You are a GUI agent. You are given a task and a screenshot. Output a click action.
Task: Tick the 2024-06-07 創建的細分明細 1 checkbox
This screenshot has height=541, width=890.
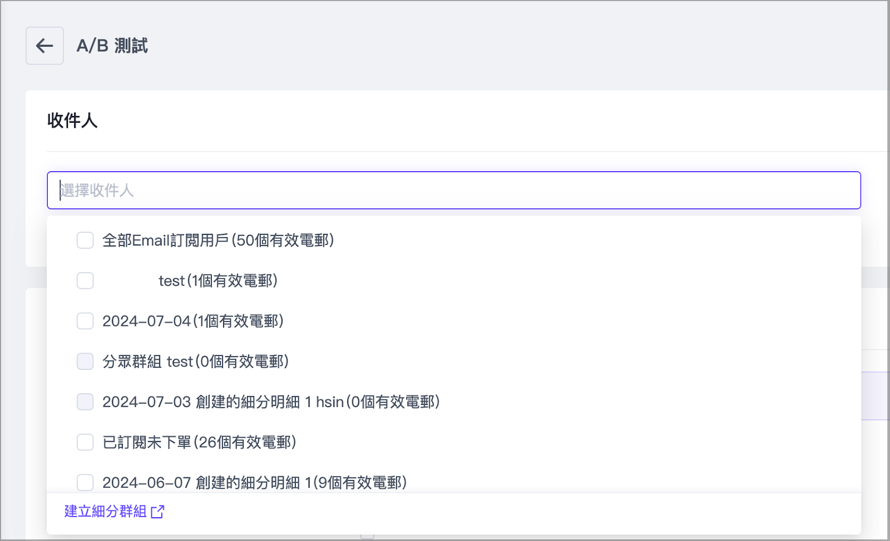tap(85, 482)
